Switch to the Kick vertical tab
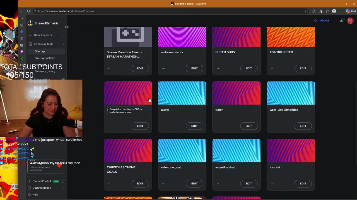The width and height of the screenshot is (357, 200). pos(22,58)
